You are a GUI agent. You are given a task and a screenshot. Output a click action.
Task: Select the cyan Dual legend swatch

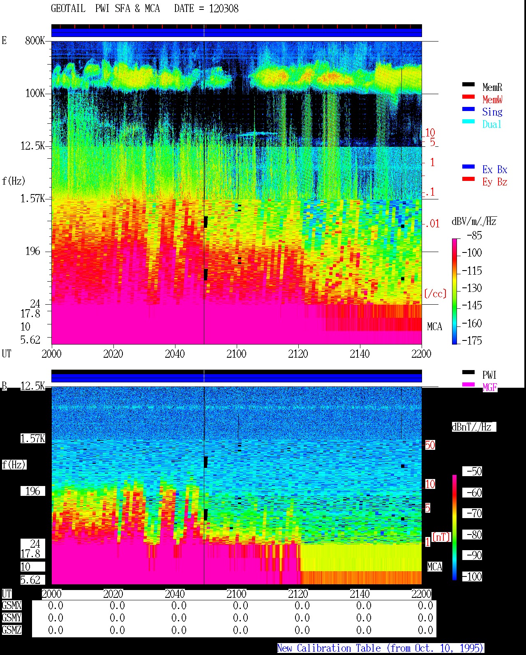pos(468,121)
